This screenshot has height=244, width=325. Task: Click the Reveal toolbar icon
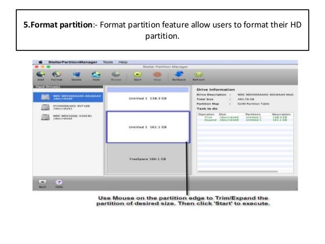(116, 76)
